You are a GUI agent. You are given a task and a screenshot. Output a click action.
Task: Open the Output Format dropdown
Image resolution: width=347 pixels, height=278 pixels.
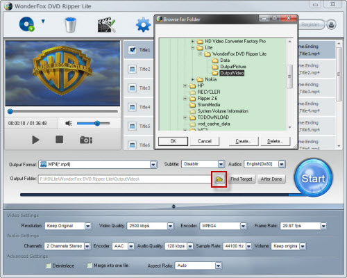pyautogui.click(x=153, y=165)
